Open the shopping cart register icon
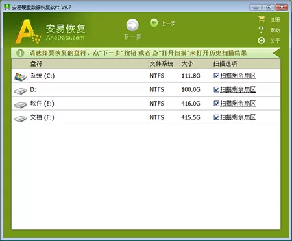 point(262,19)
